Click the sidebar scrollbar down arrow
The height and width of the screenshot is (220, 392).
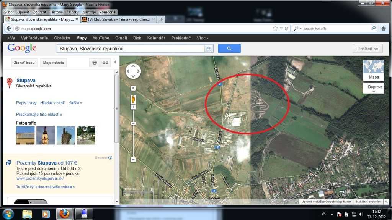(x=117, y=201)
